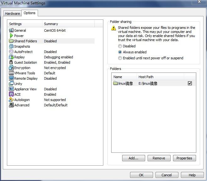
Task: Click the Remove folder button
Action: (x=159, y=158)
